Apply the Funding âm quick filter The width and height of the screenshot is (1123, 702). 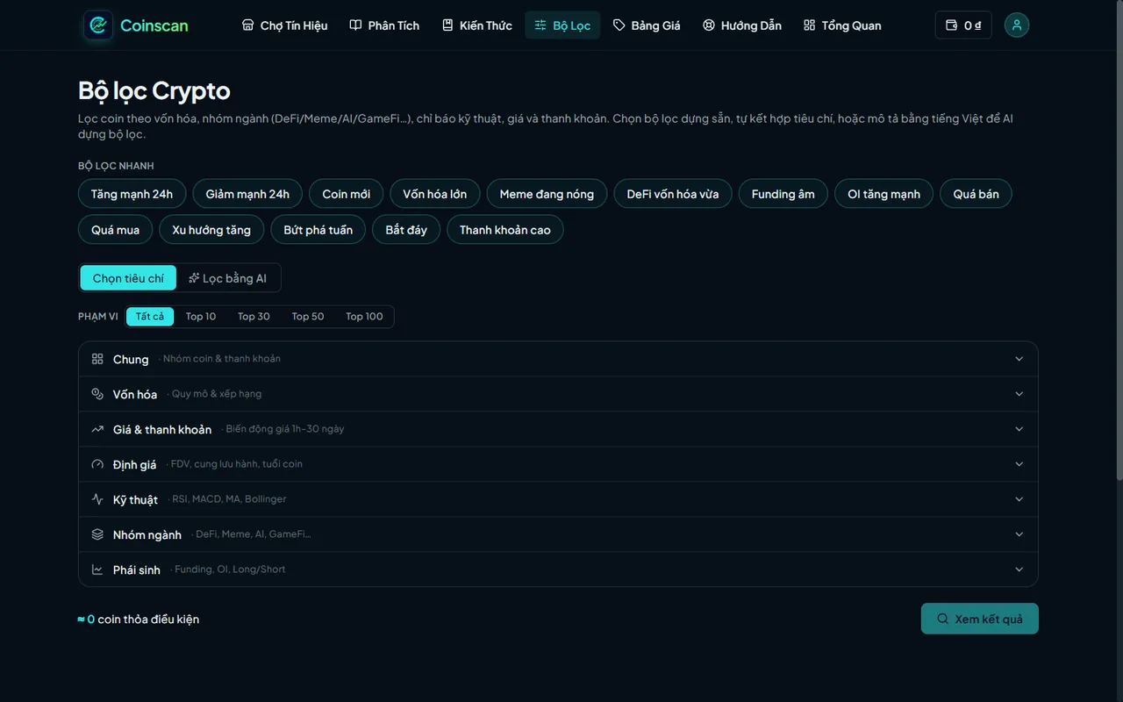pos(783,194)
